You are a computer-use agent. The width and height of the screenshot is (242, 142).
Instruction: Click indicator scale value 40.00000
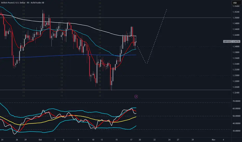click(x=237, y=123)
